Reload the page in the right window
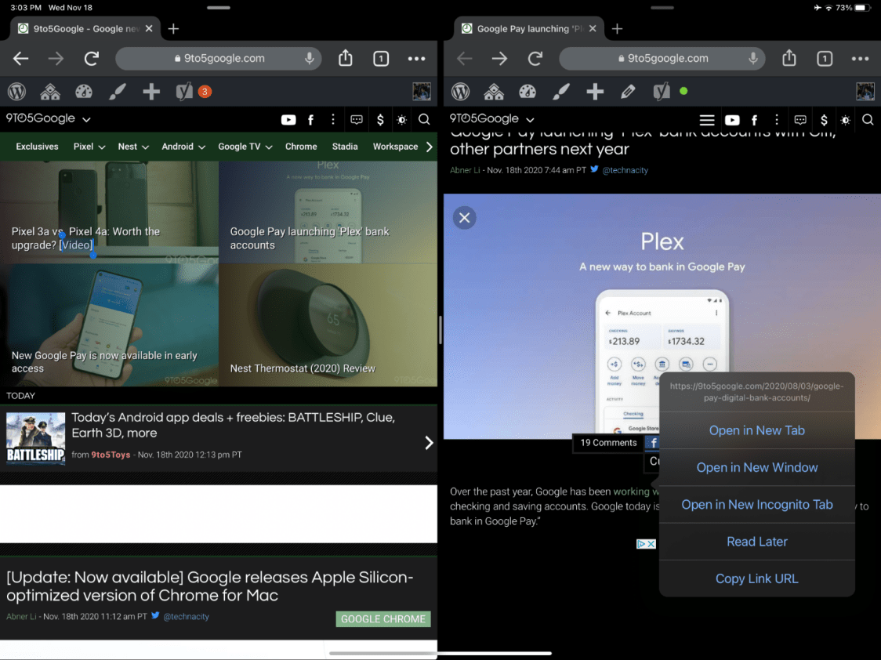This screenshot has height=660, width=881. (535, 59)
